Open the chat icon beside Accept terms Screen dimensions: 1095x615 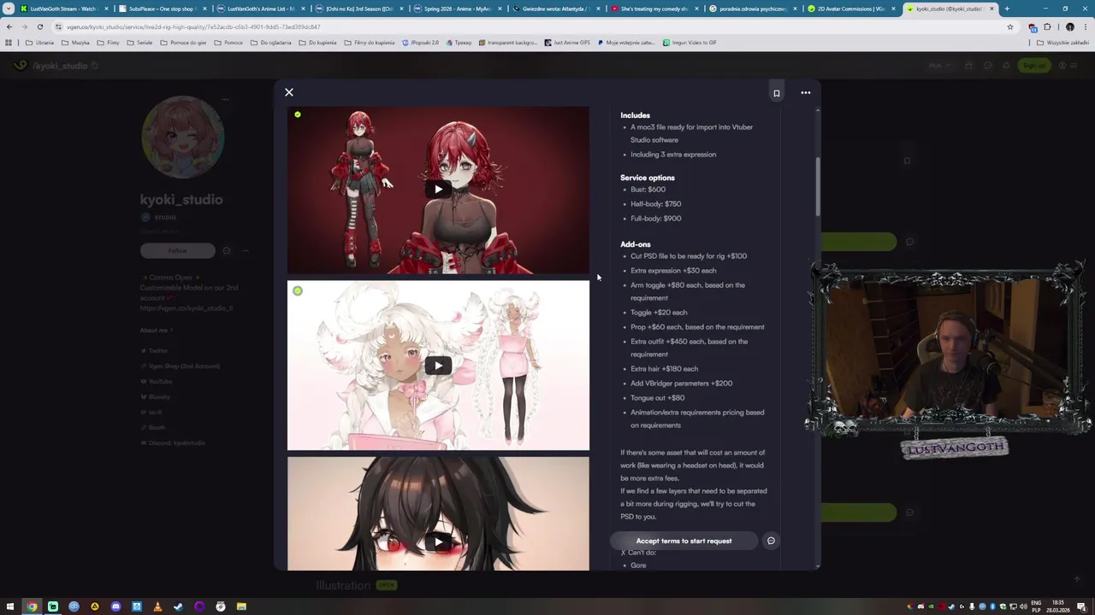click(x=771, y=541)
